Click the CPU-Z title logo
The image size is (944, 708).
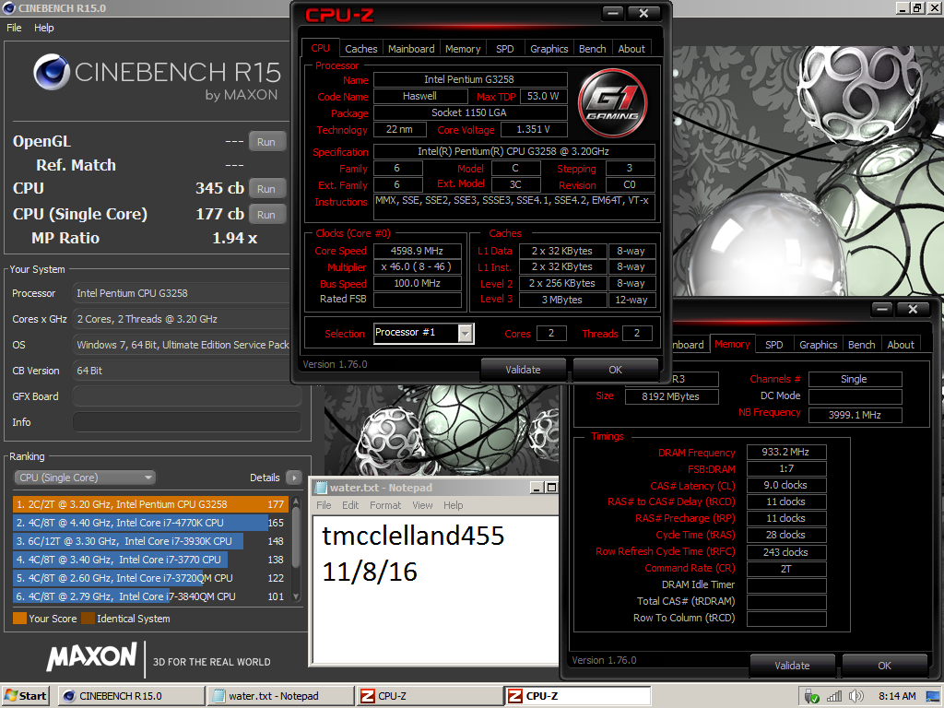339,15
